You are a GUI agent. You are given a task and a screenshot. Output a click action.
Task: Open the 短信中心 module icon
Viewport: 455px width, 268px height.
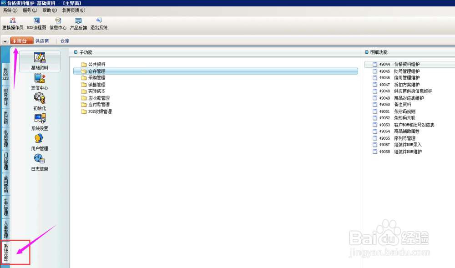pos(40,78)
